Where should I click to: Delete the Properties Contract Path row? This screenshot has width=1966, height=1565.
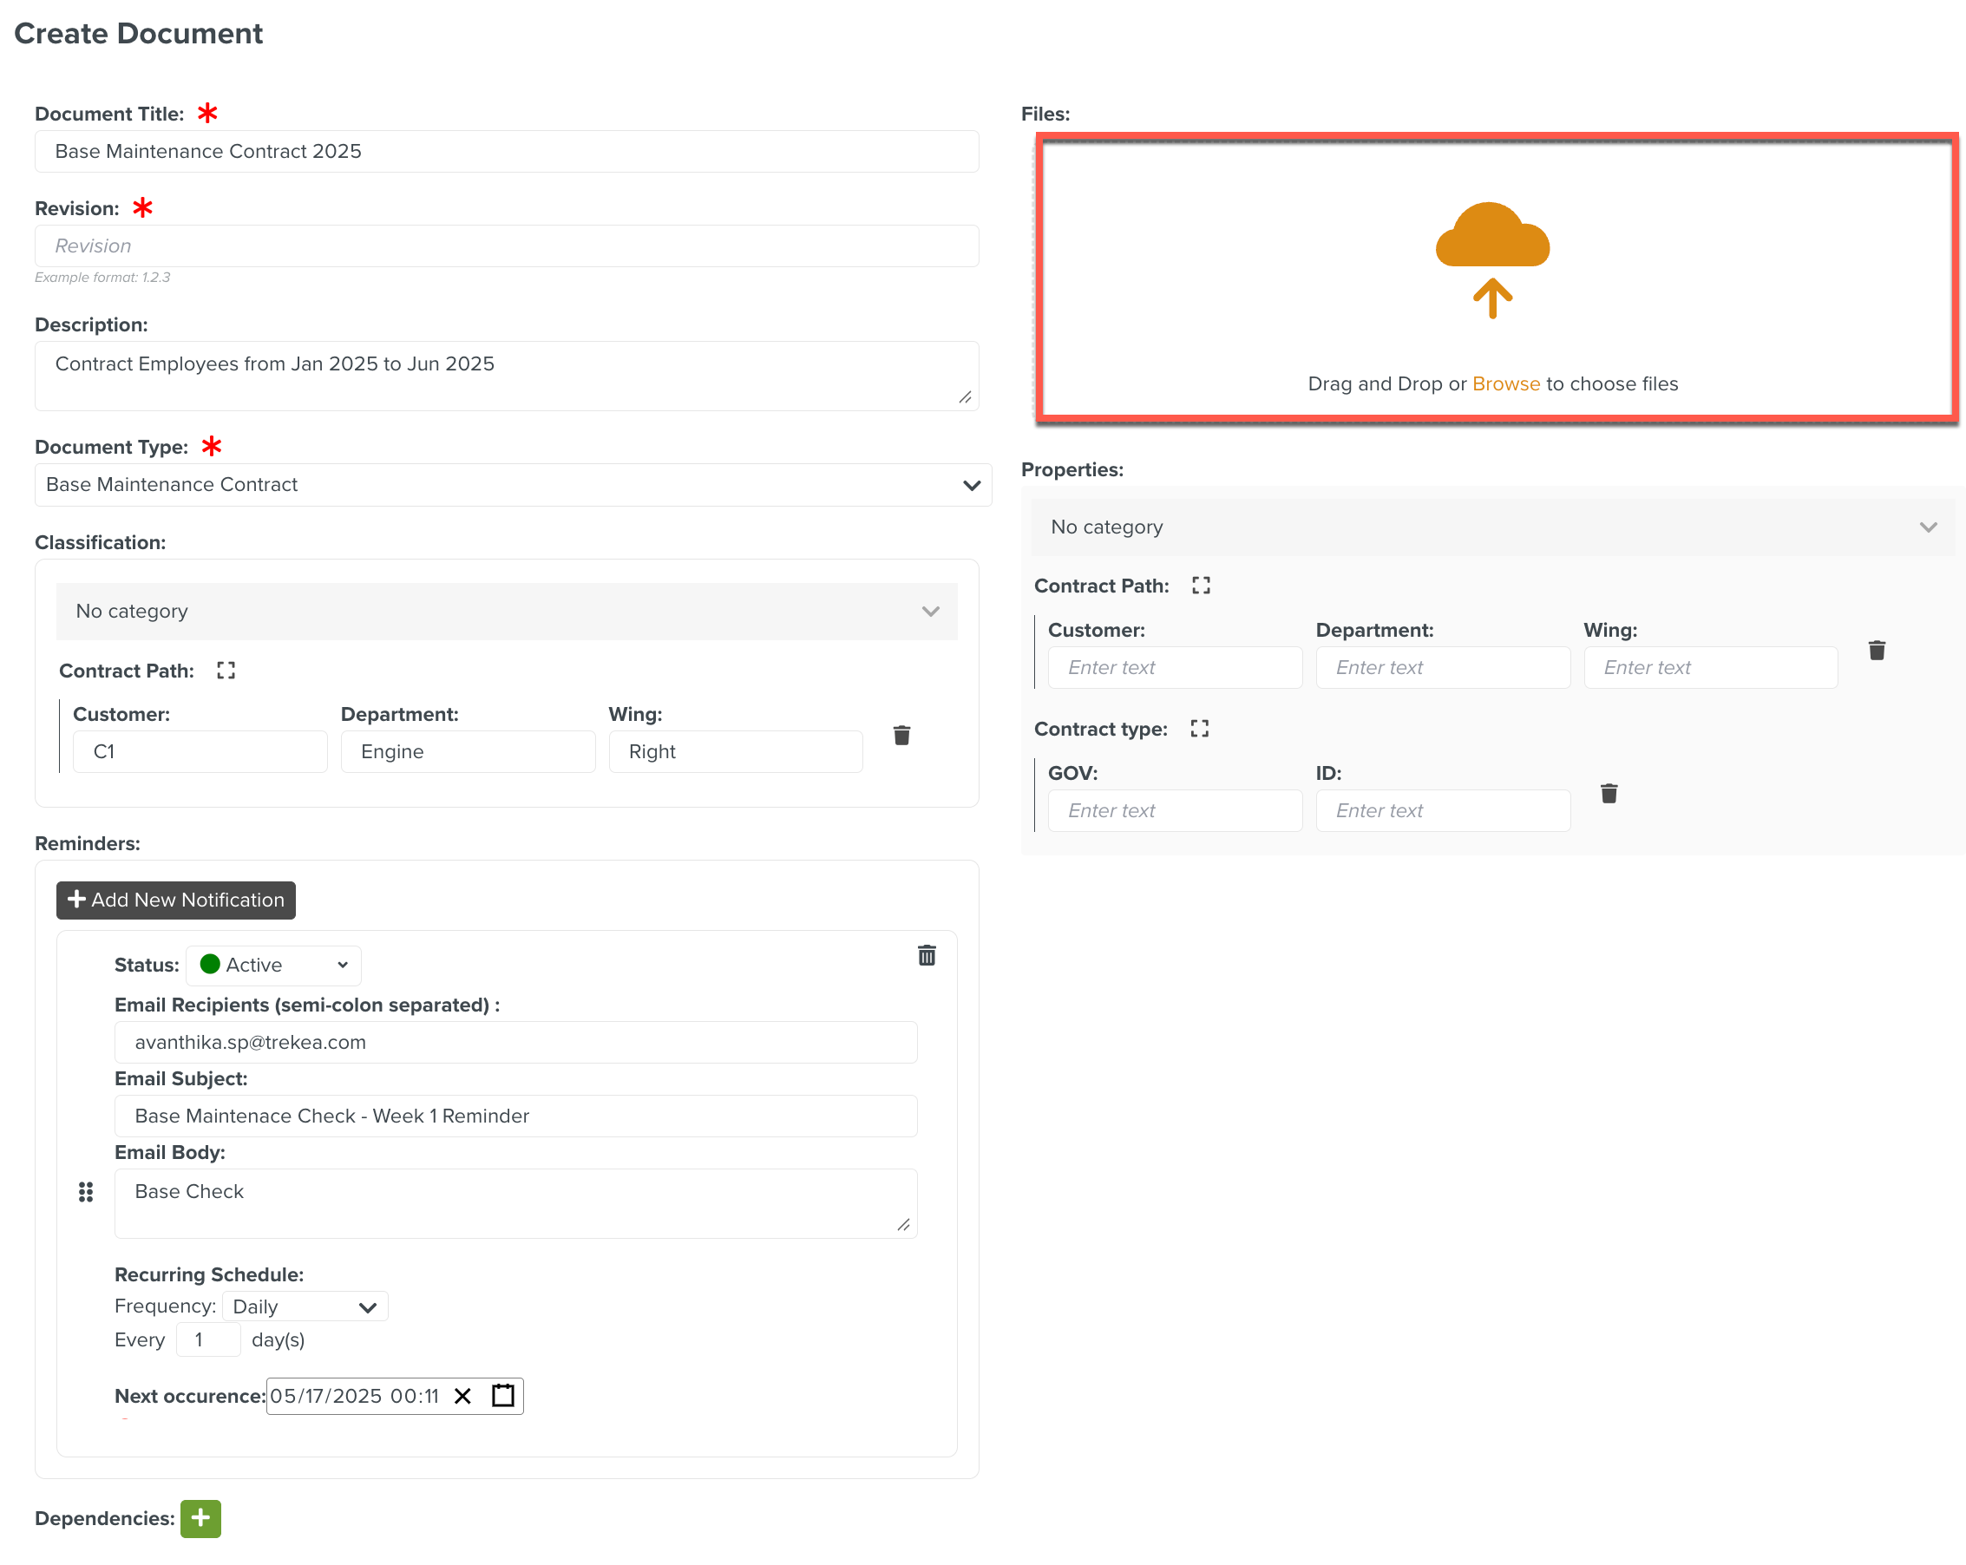coord(1876,651)
